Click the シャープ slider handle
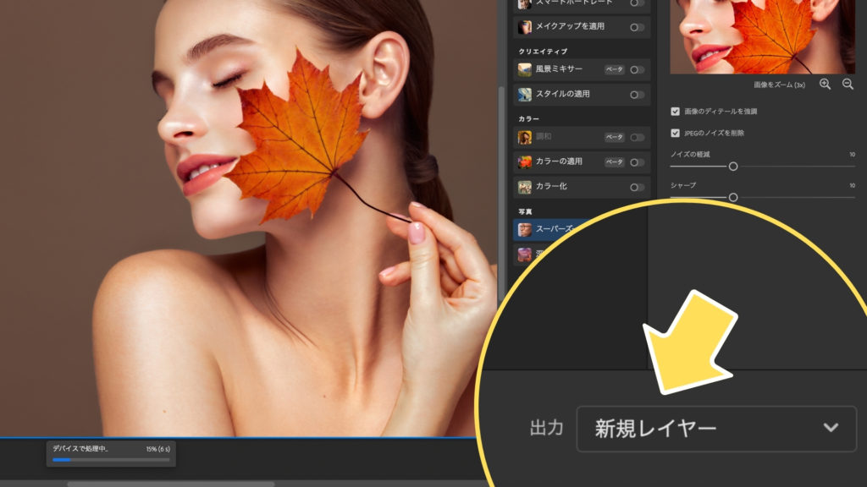Screen dimensions: 867x487 [x=733, y=197]
